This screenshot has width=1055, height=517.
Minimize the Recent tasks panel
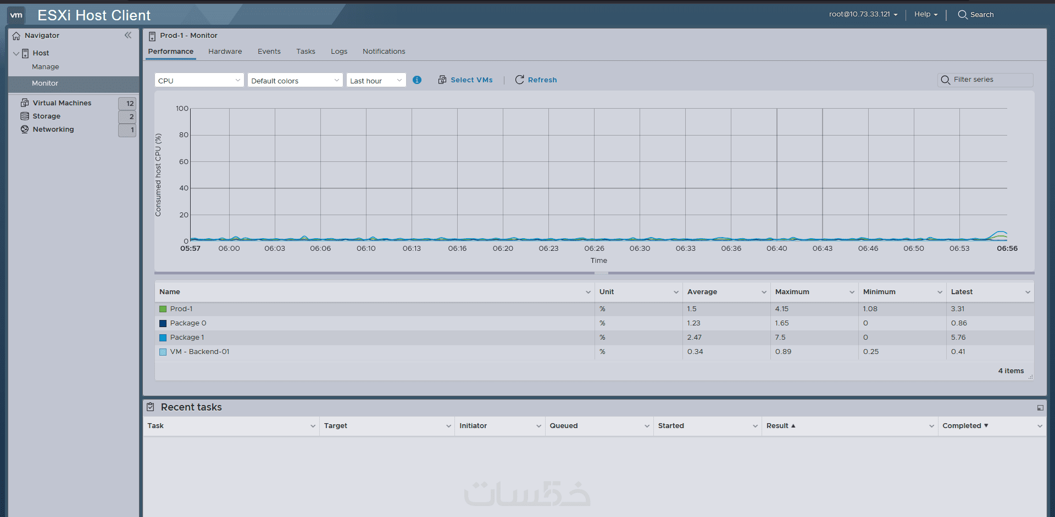point(1040,408)
